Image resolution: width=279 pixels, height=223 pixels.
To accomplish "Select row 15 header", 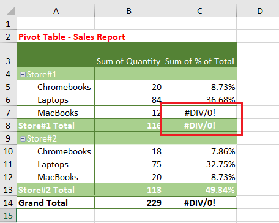I will pos(8,216).
